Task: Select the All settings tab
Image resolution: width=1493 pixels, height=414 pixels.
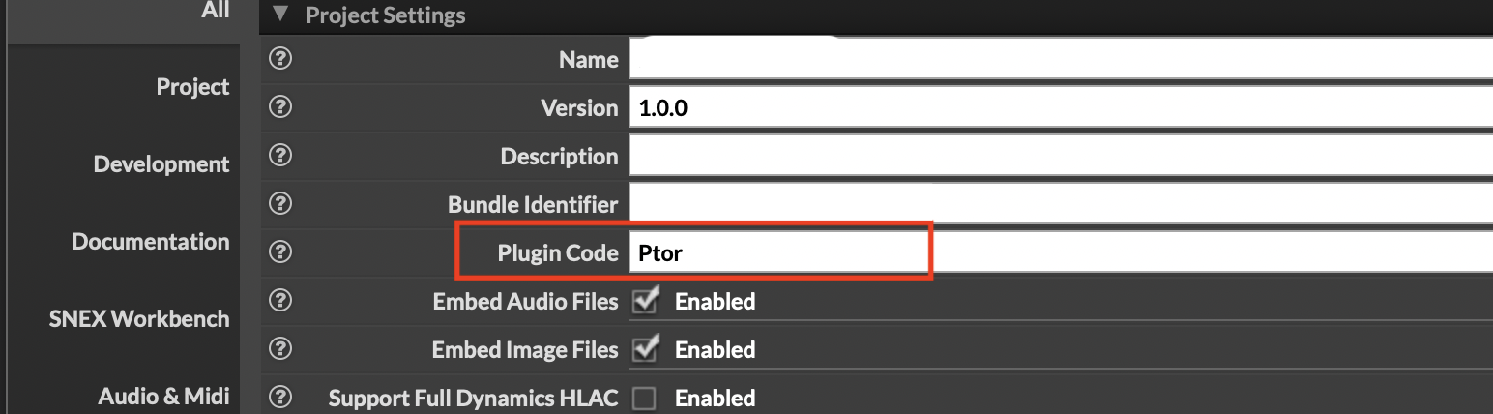Action: [216, 11]
